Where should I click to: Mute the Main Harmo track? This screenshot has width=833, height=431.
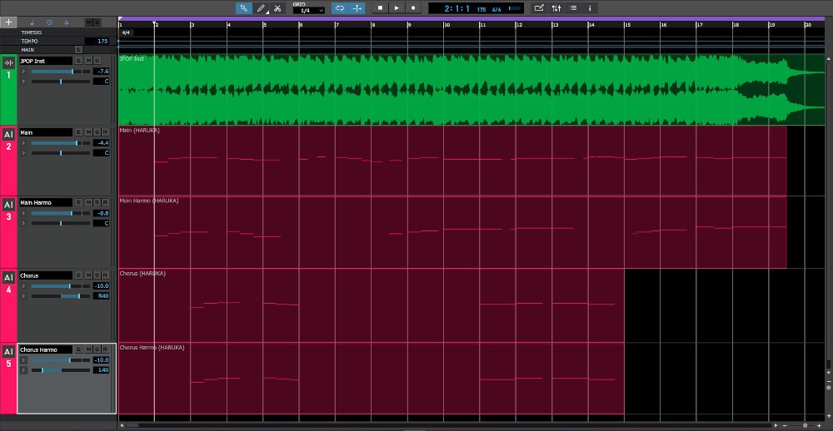pos(89,202)
